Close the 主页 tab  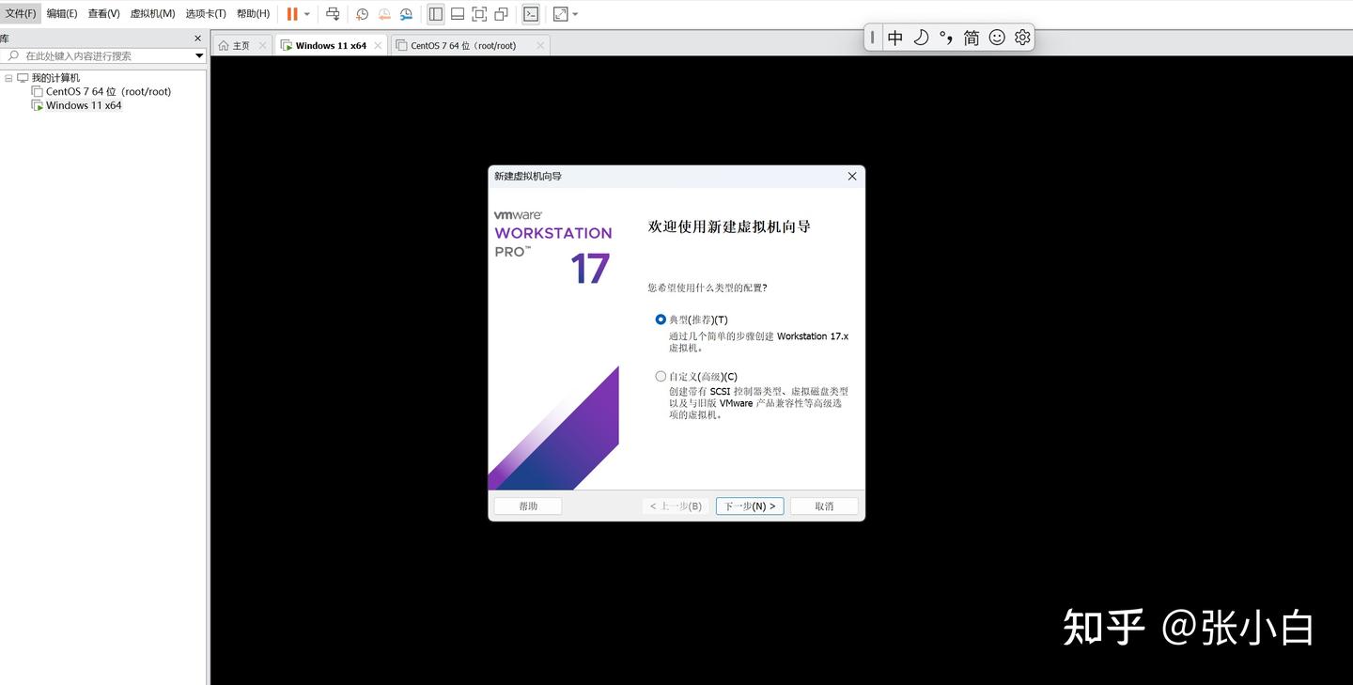click(x=262, y=45)
